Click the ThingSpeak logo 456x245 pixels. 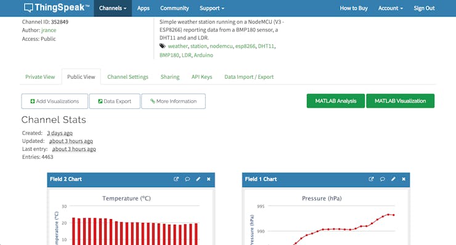(57, 8)
